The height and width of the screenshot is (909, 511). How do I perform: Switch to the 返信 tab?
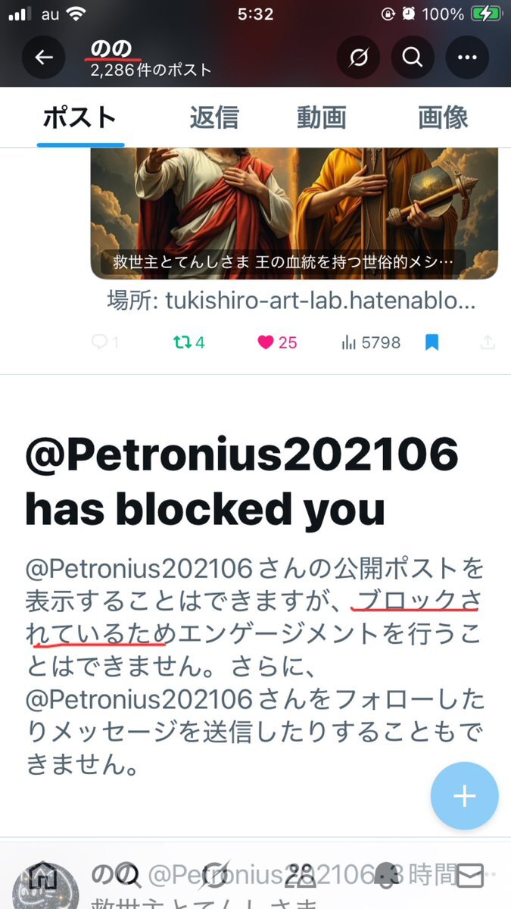[x=214, y=117]
